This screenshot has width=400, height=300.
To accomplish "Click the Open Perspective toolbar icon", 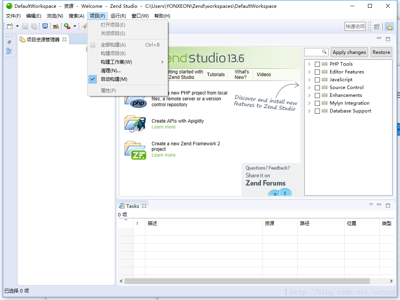I will click(377, 27).
